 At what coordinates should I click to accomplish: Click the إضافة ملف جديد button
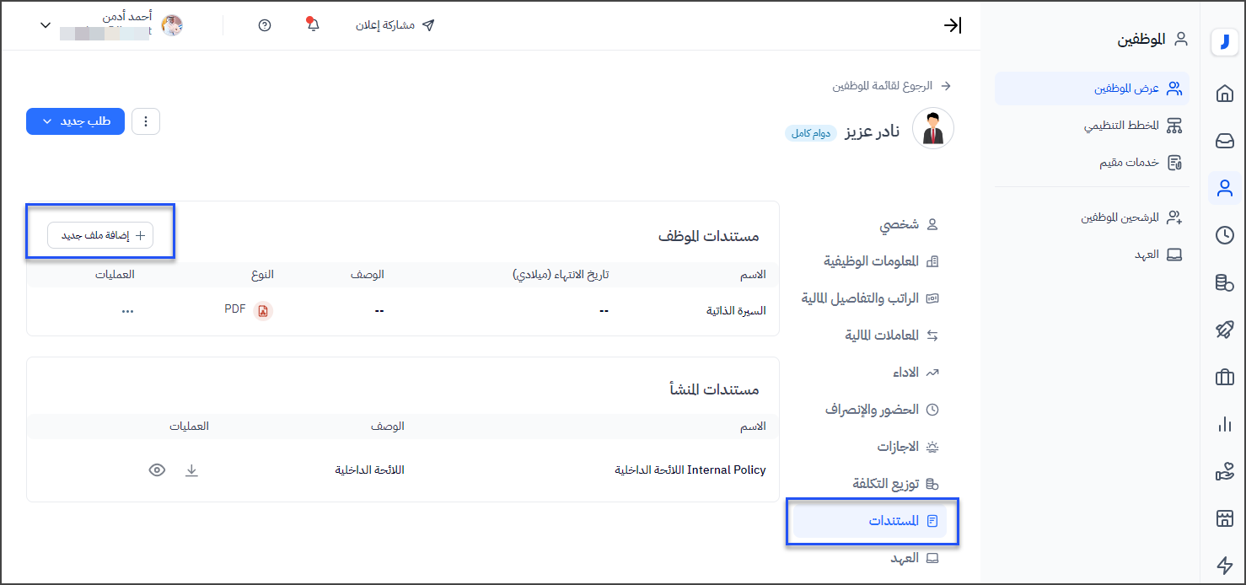point(100,236)
